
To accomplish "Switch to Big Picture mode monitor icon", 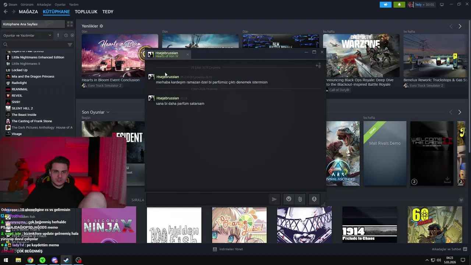I will pos(442,4).
